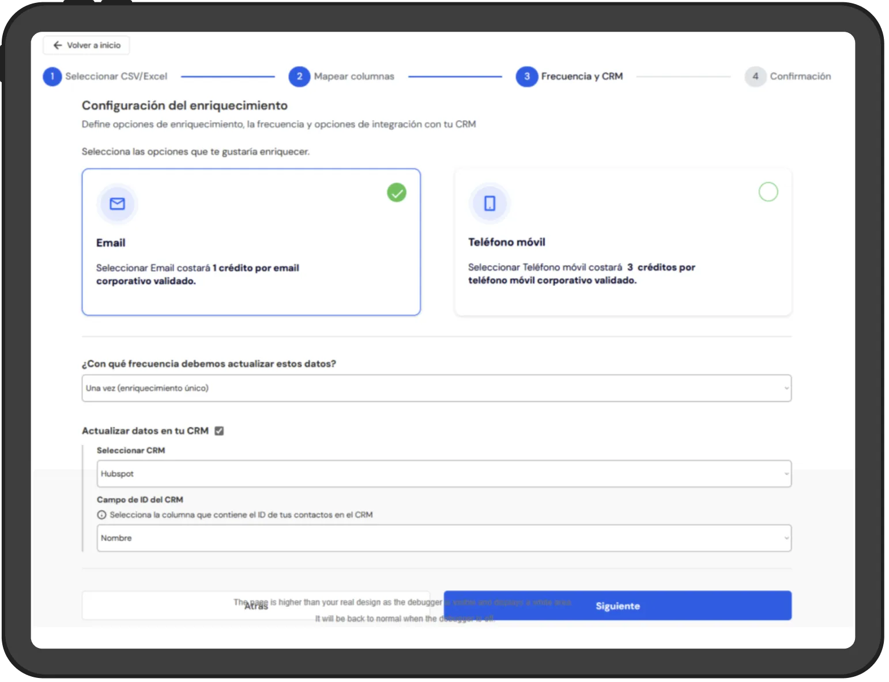The width and height of the screenshot is (889, 682).
Task: Jump to step 4 Confirmación
Action: pyautogui.click(x=788, y=76)
